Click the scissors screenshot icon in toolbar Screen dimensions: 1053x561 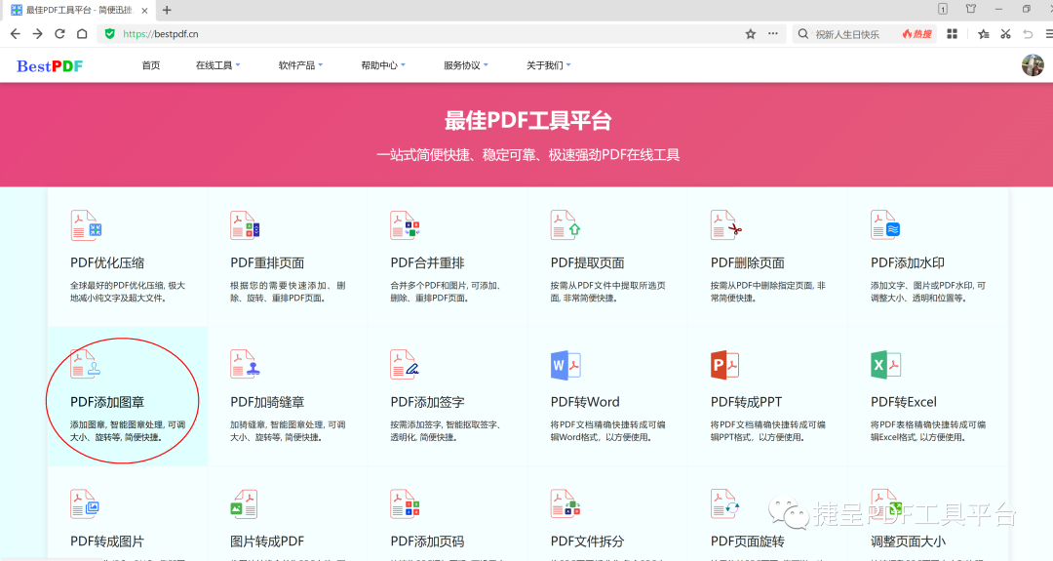coord(1005,33)
